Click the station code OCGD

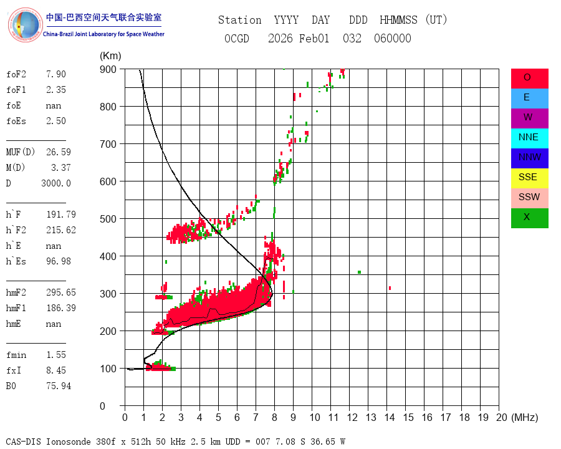click(236, 38)
